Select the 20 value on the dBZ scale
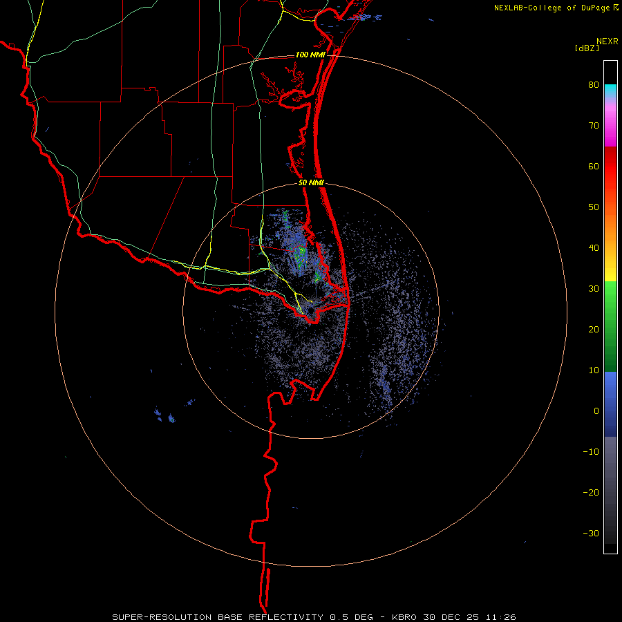 594,330
